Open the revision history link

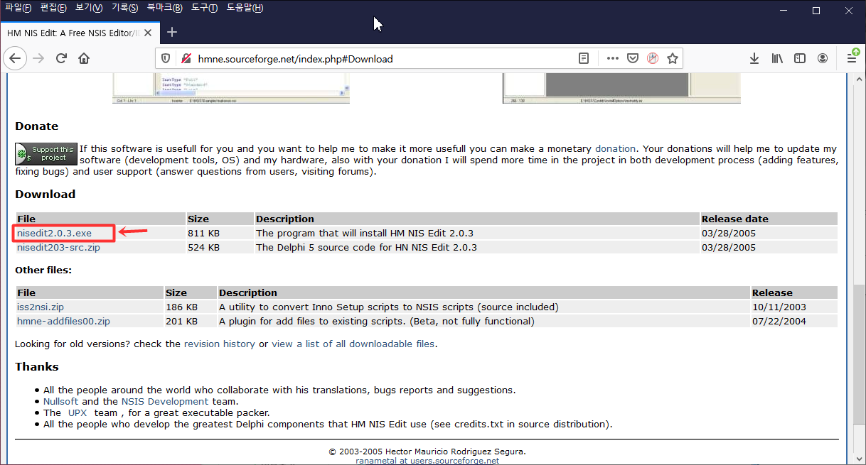click(x=219, y=344)
